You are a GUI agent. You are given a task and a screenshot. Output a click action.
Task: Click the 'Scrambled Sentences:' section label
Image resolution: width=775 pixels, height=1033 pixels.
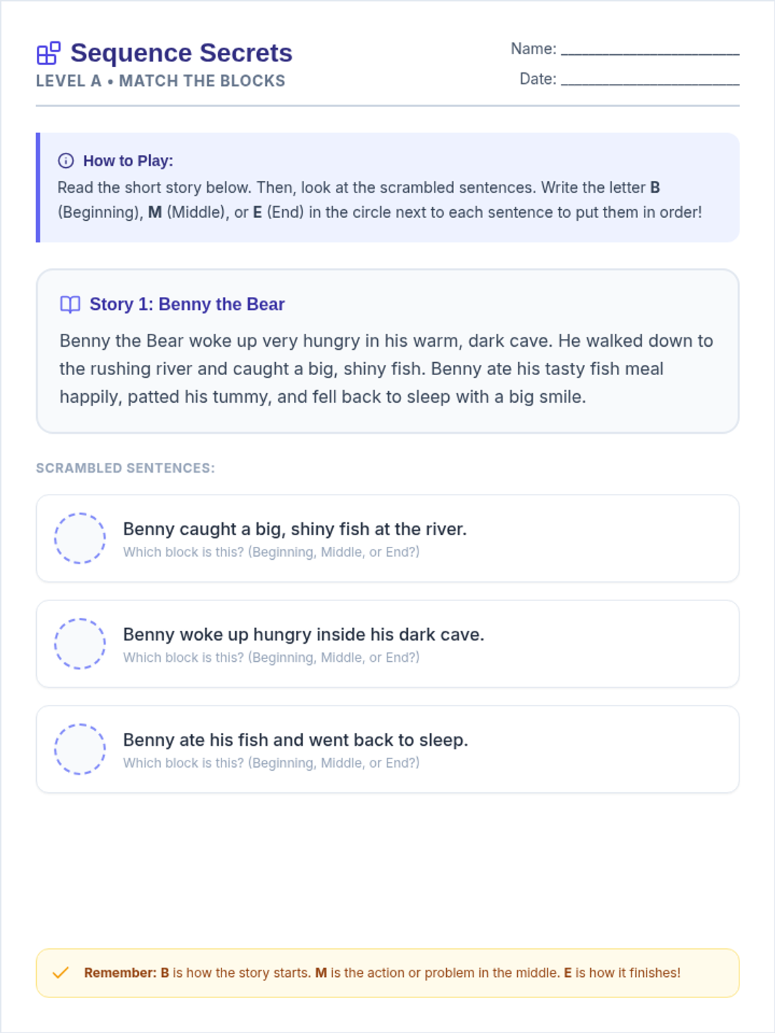click(125, 468)
